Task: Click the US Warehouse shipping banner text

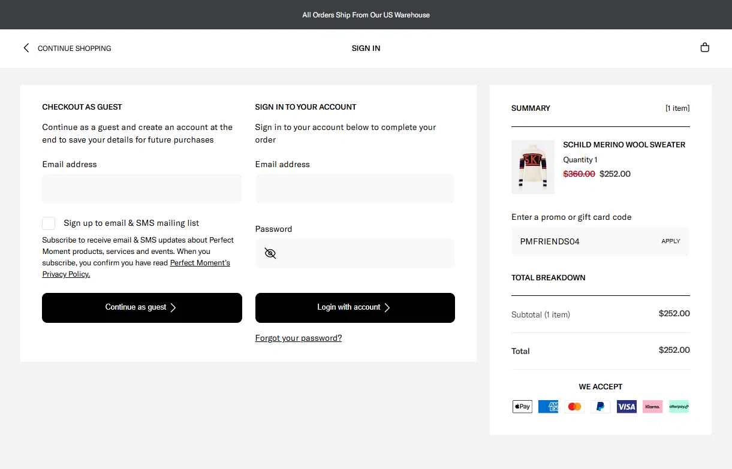Action: [x=366, y=15]
